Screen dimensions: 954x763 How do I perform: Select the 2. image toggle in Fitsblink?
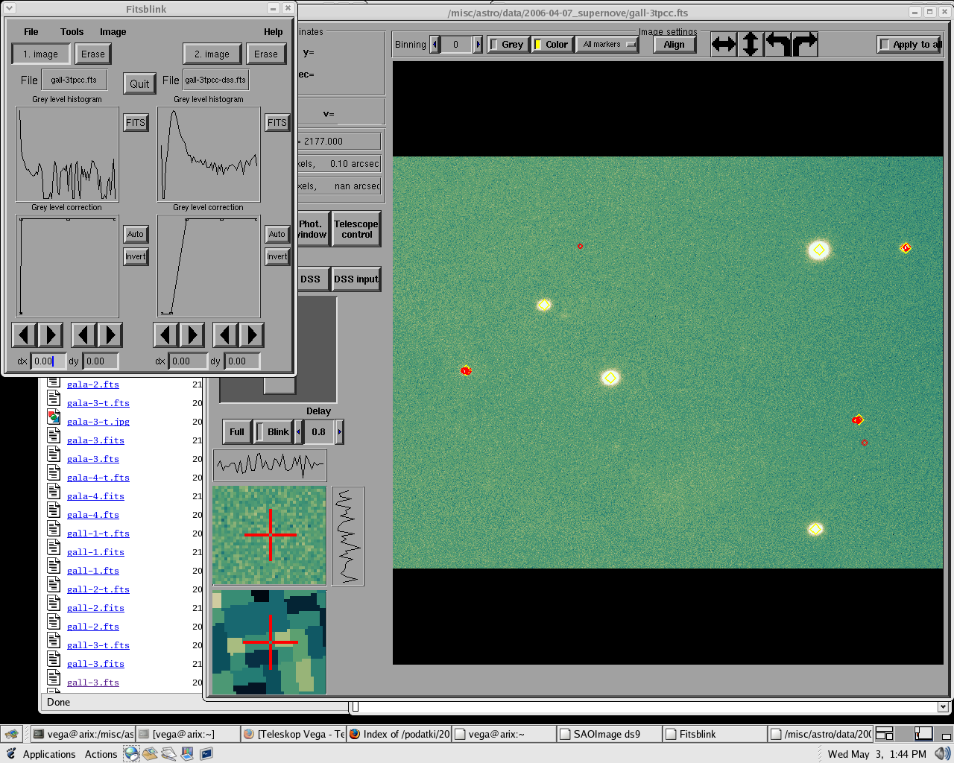[x=212, y=54]
